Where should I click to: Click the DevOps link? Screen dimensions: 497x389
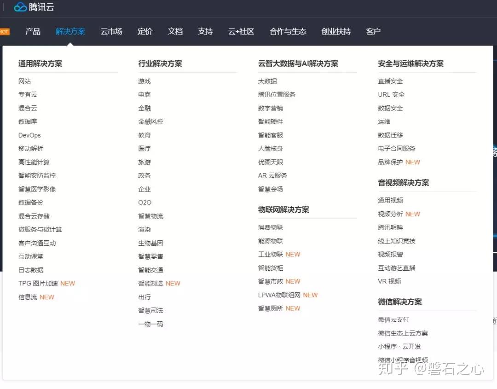coord(29,135)
